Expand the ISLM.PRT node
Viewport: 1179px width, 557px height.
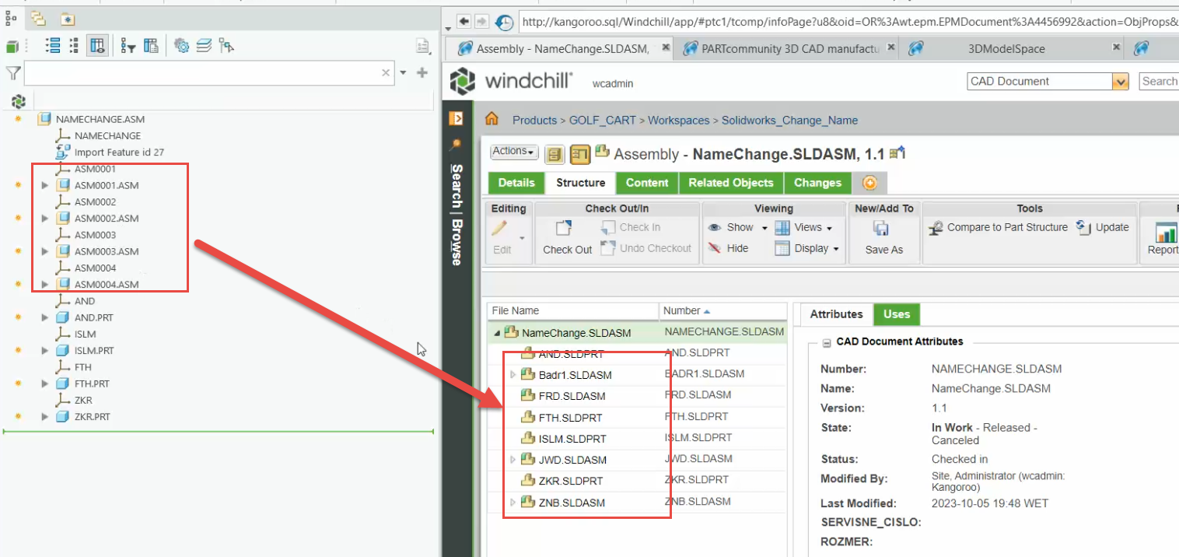click(x=44, y=351)
